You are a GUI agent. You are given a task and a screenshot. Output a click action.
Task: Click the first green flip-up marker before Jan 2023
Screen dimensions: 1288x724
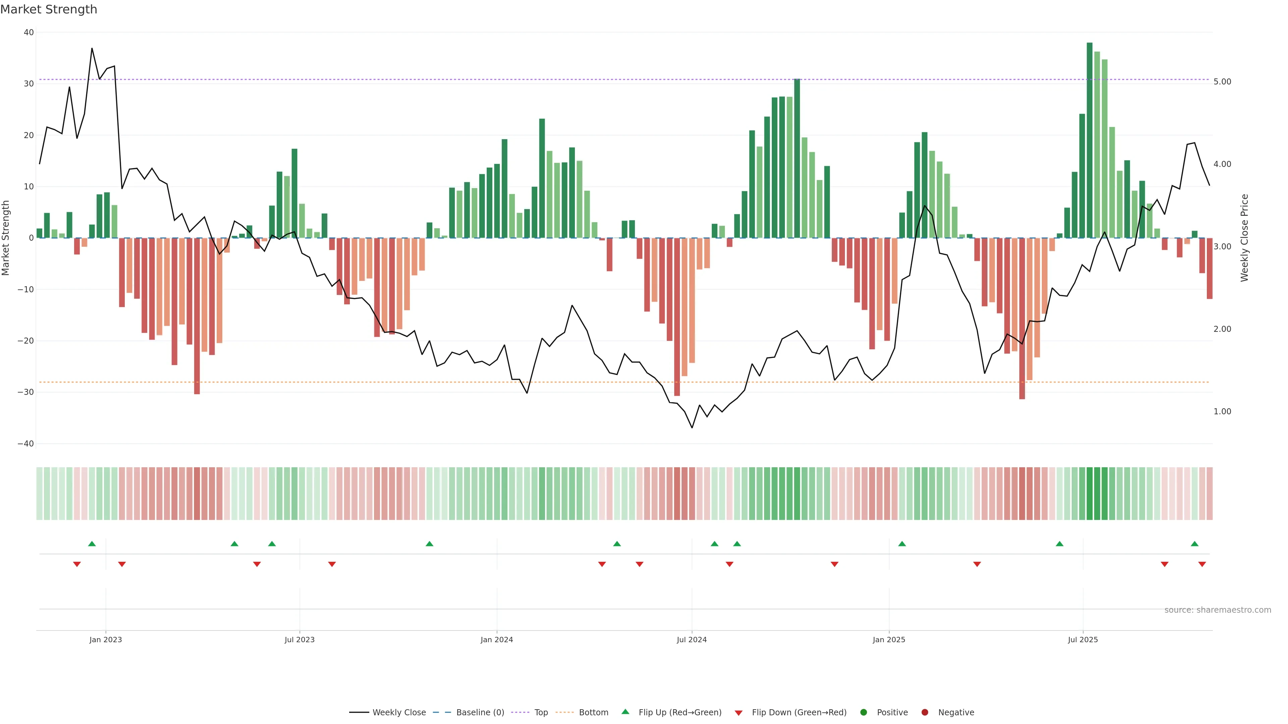(x=92, y=544)
